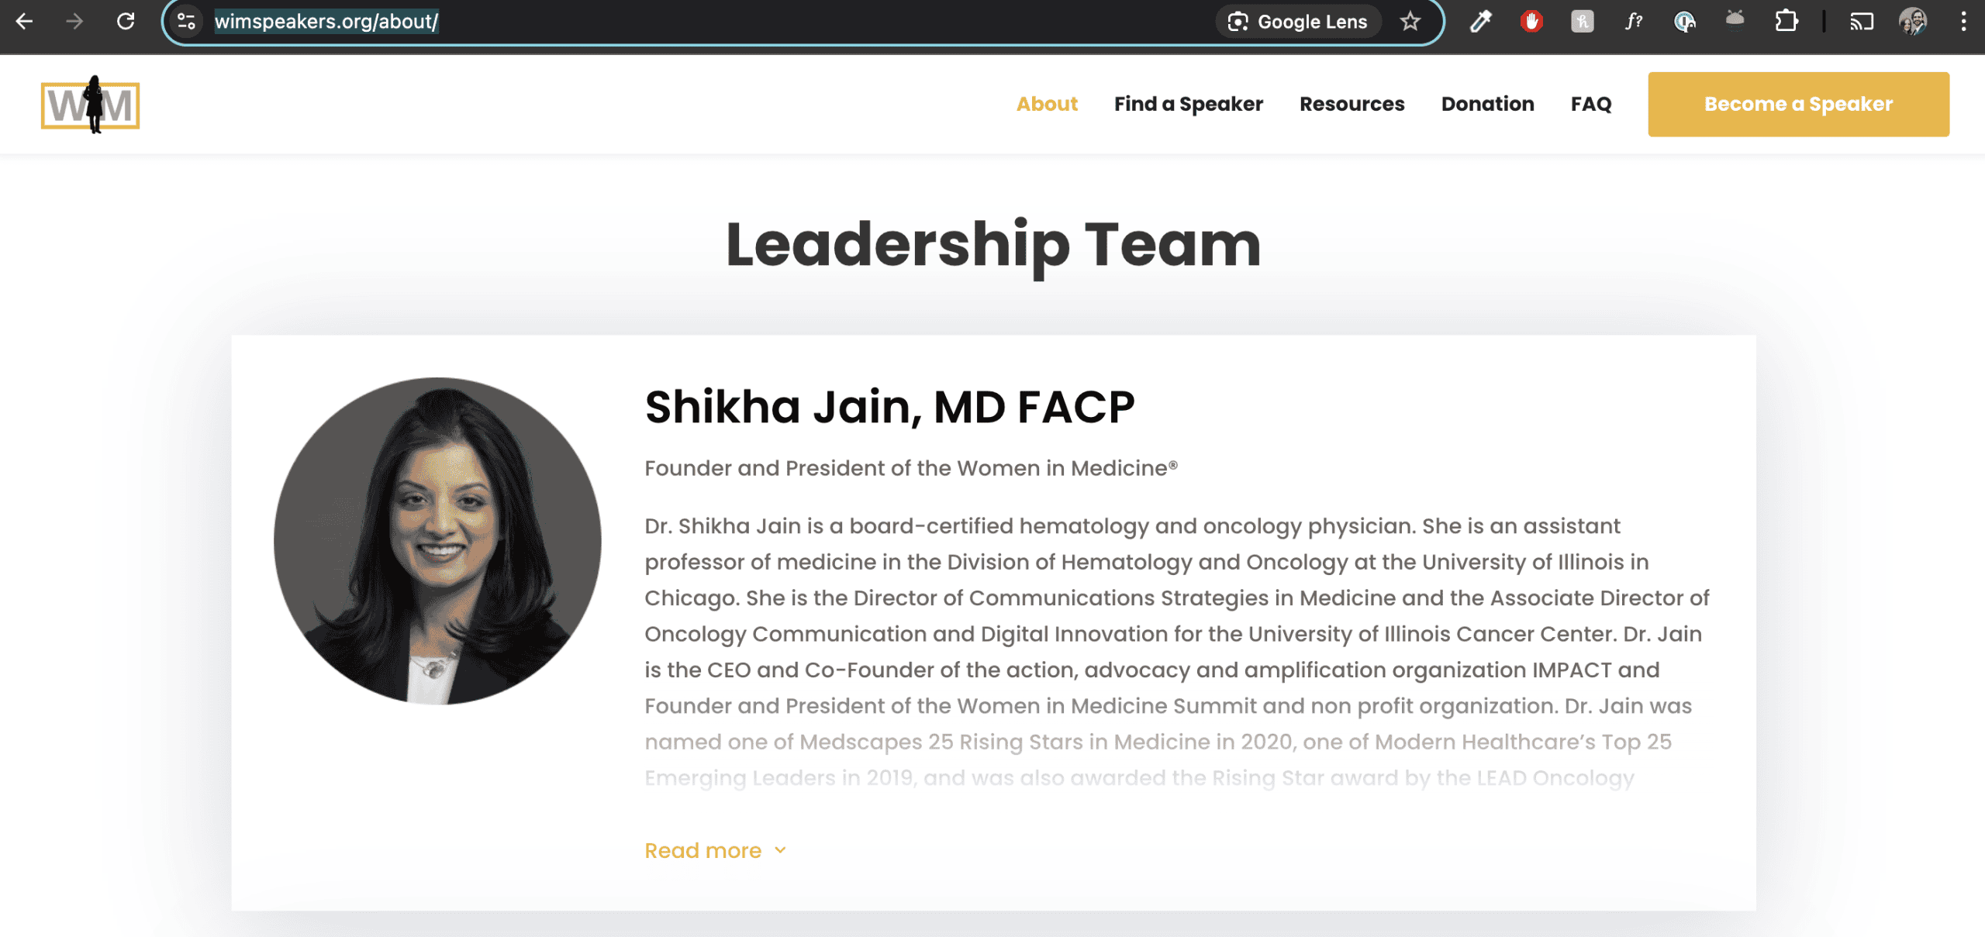Click the browser back arrow
The height and width of the screenshot is (937, 1985).
pyautogui.click(x=25, y=21)
